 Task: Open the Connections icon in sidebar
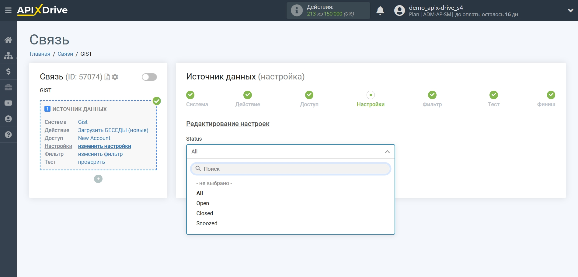point(8,56)
